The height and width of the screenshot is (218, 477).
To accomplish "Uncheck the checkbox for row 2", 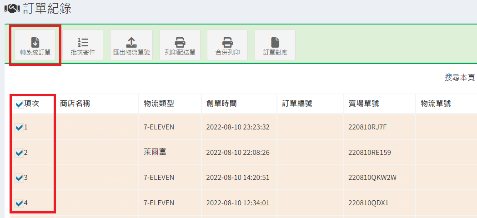I will pyautogui.click(x=20, y=153).
